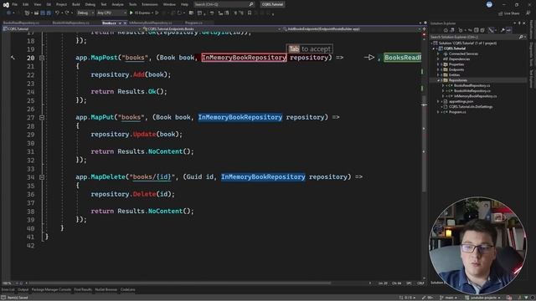Screen dimensions: 536x301
Task: Click the Solution Explorer search magnifier icon
Action: [x=521, y=37]
